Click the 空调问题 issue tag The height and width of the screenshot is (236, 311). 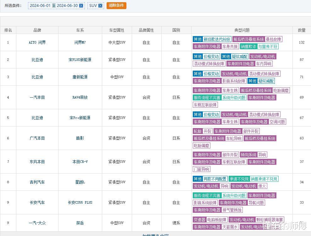click(277, 122)
